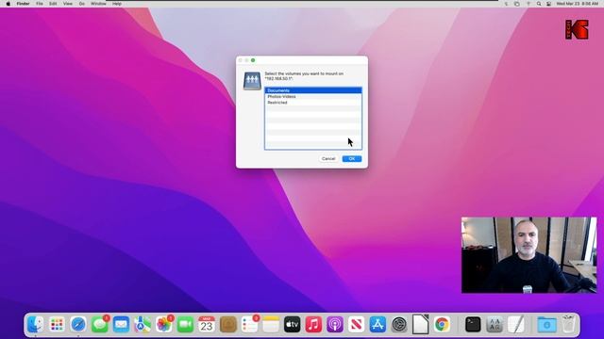Open the Go menu
Screen dimensions: 604x339
(82, 4)
